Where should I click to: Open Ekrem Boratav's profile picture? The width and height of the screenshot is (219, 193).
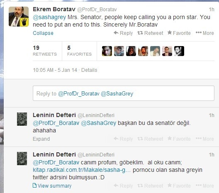19,17
